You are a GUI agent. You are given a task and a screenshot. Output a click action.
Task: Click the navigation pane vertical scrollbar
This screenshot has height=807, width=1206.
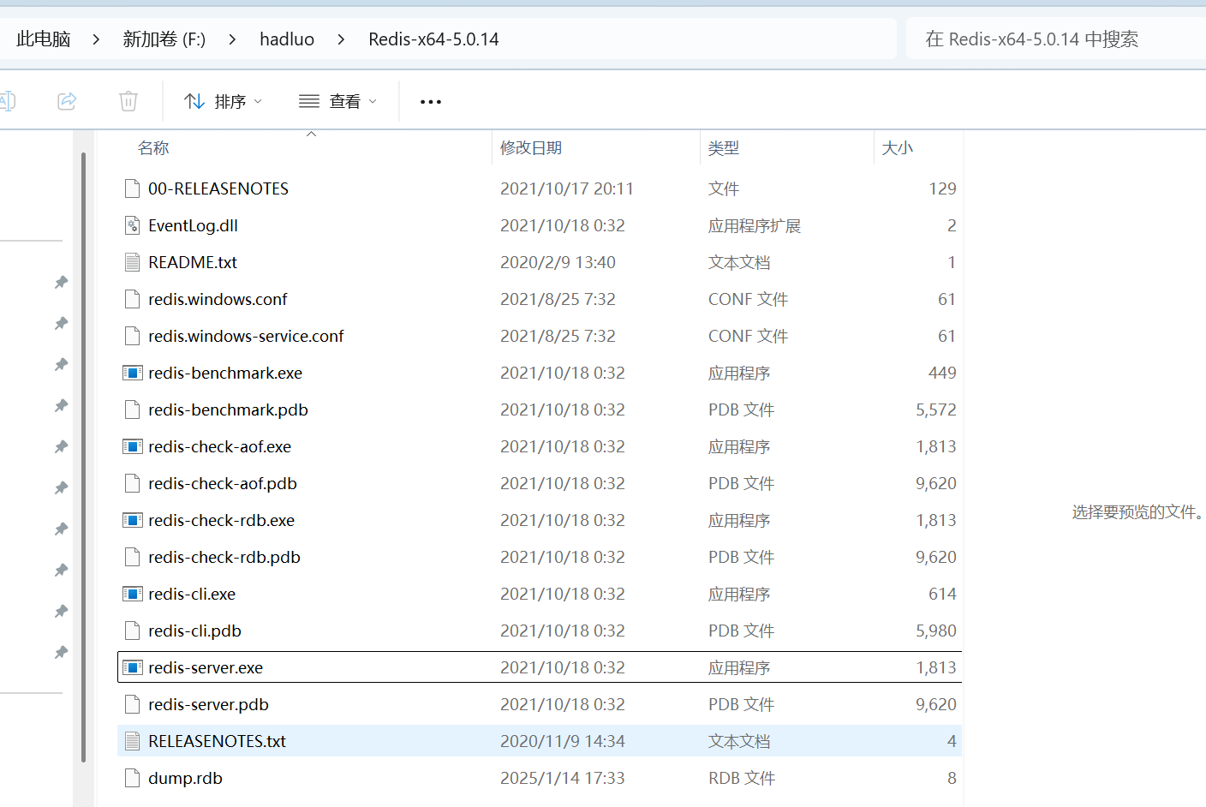point(83,457)
